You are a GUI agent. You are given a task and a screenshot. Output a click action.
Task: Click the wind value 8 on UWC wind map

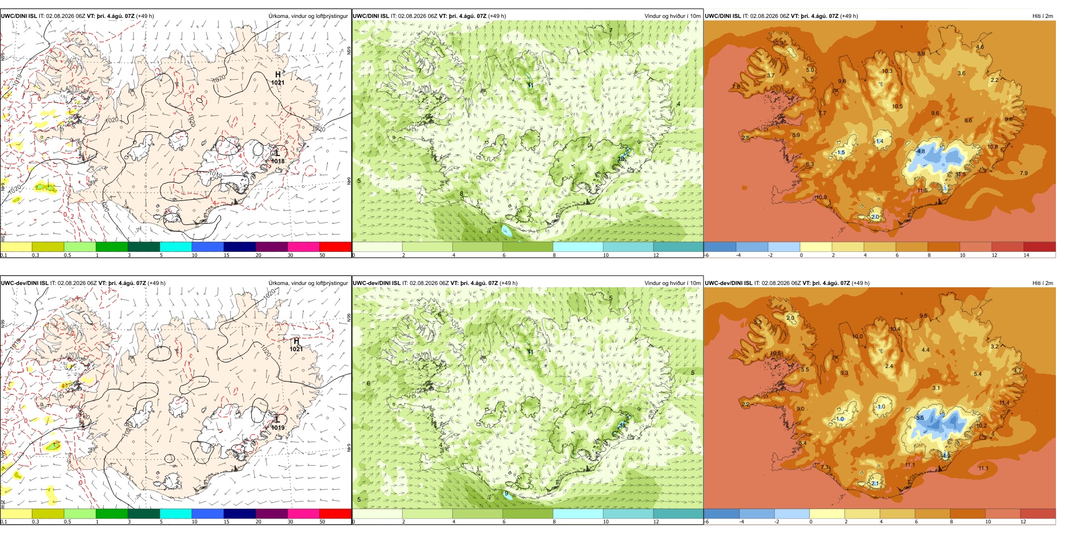point(462,194)
